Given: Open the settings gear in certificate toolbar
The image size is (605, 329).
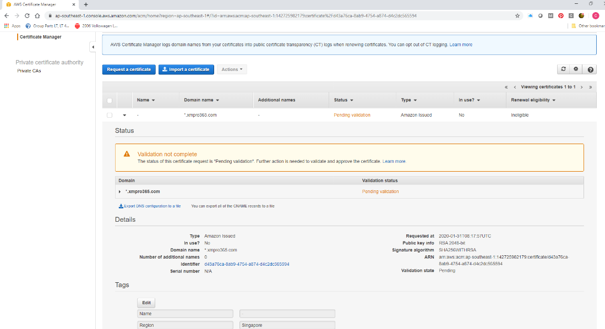Looking at the screenshot, I should [x=576, y=69].
